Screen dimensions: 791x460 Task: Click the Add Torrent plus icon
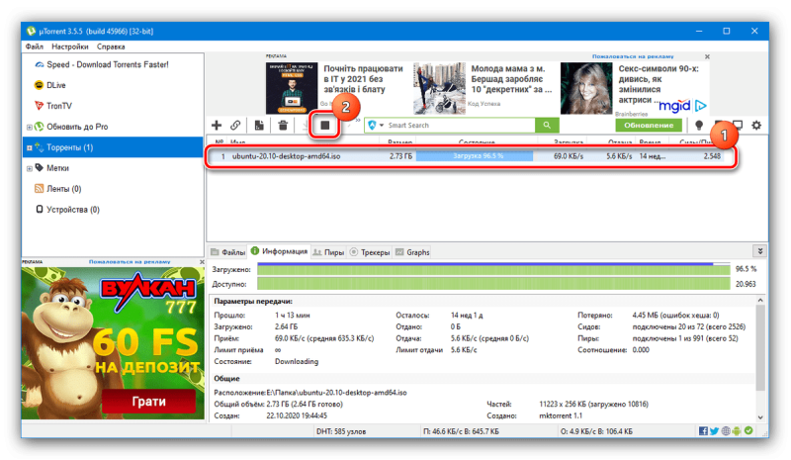217,126
